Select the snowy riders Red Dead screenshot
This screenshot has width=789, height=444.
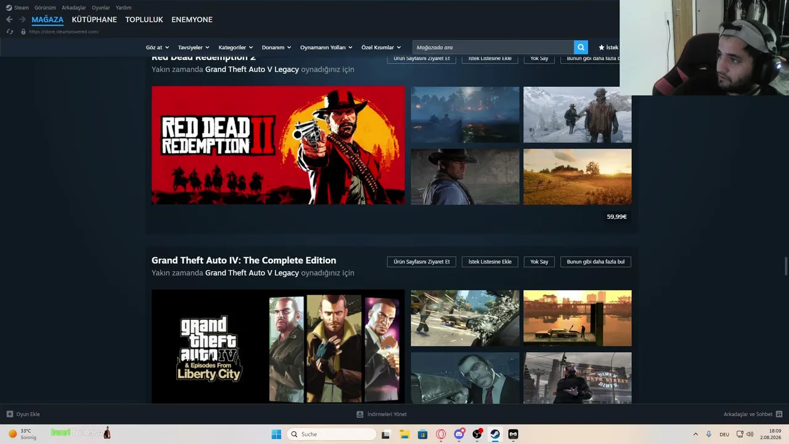point(578,115)
